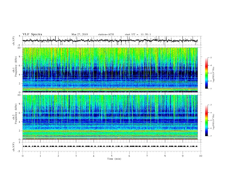Click the time axis tick label "10"
226x175 pixels.
click(201, 156)
